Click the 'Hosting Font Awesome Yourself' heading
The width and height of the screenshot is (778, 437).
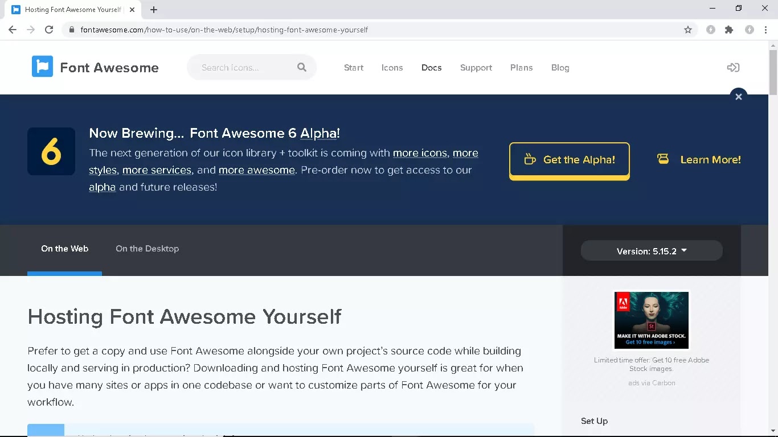[x=185, y=316]
